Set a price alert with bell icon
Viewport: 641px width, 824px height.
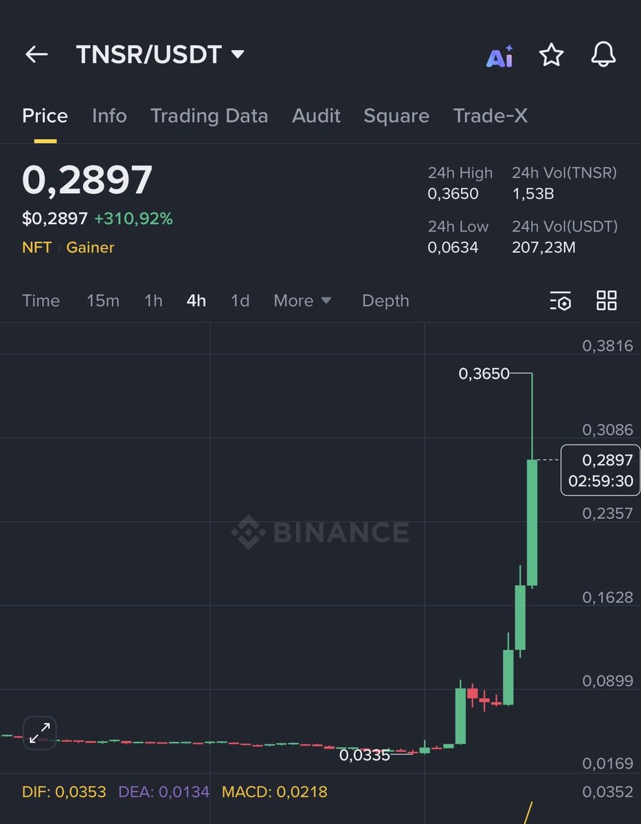point(603,54)
